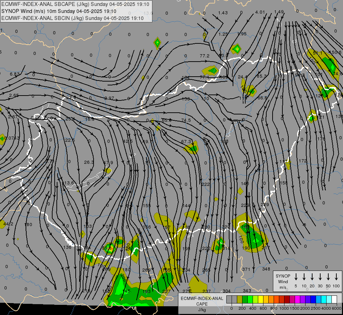Viewport: 343px width, 315px height.
Task: Click the map value '348'
Action: (266, 269)
